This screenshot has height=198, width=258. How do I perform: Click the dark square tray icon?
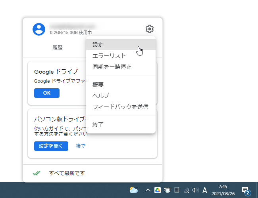pyautogui.click(x=177, y=190)
